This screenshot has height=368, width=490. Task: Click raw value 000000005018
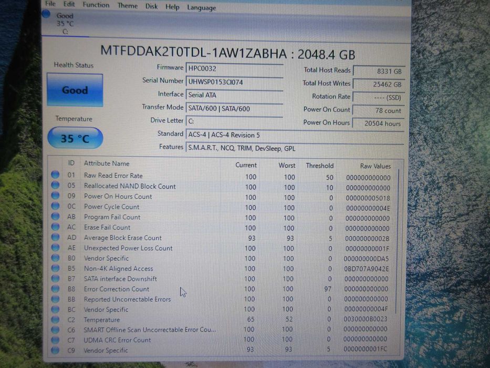pyautogui.click(x=368, y=198)
